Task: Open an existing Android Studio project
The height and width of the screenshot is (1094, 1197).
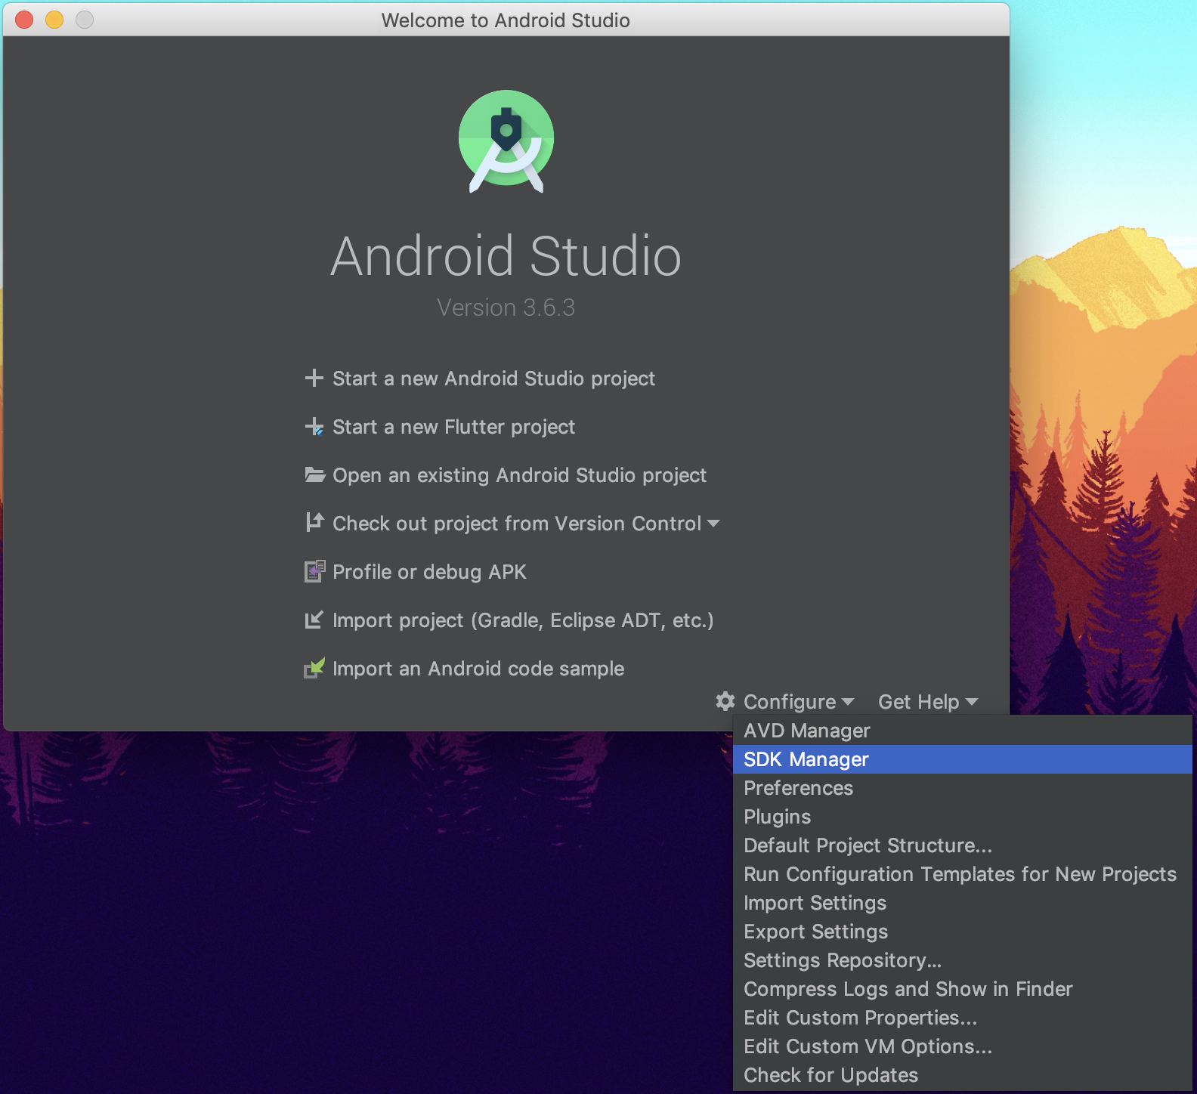Action: (519, 475)
